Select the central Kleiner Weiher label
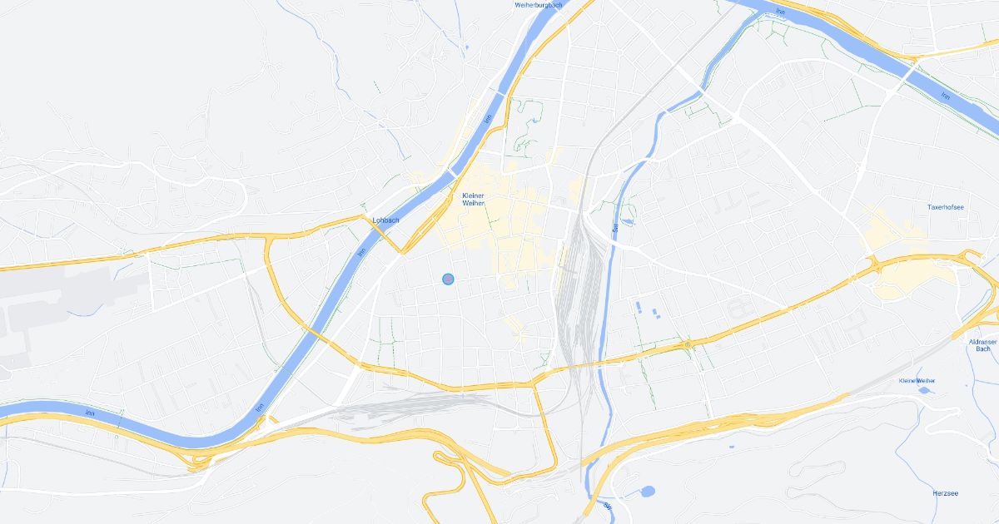Screen dimensions: 999x524 tap(473, 200)
